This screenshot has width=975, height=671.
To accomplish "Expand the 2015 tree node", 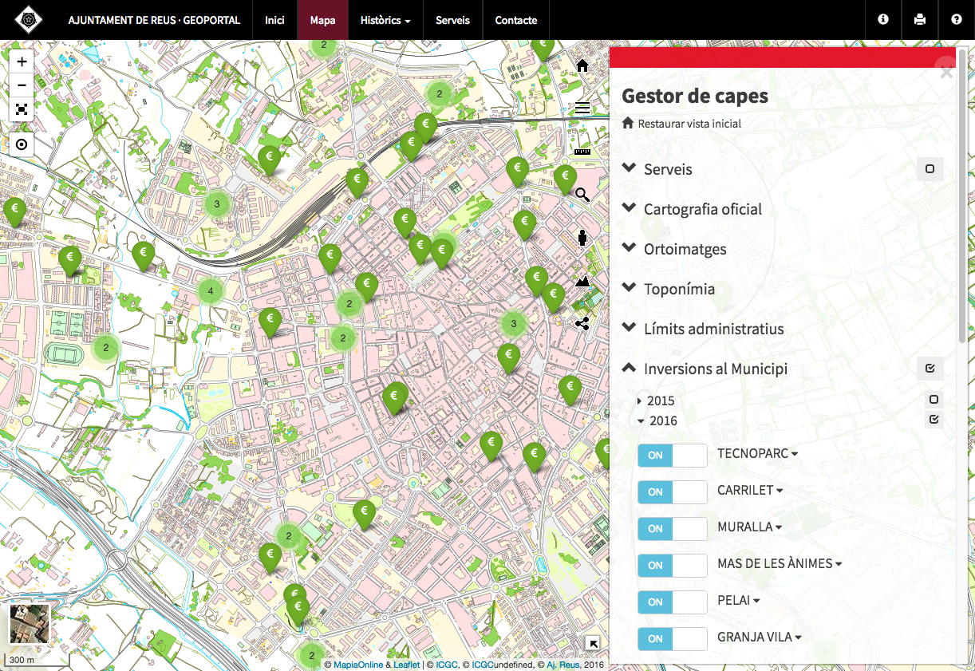I will pos(640,401).
